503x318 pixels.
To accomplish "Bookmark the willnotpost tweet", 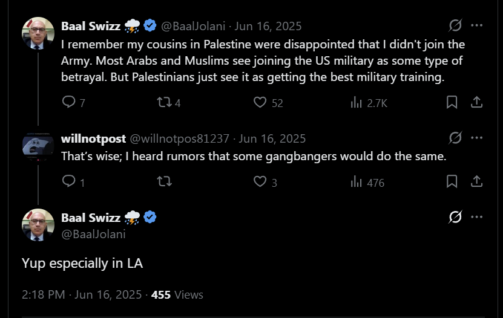I will pos(452,181).
